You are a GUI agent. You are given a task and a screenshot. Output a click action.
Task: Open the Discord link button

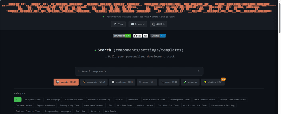[138, 24]
